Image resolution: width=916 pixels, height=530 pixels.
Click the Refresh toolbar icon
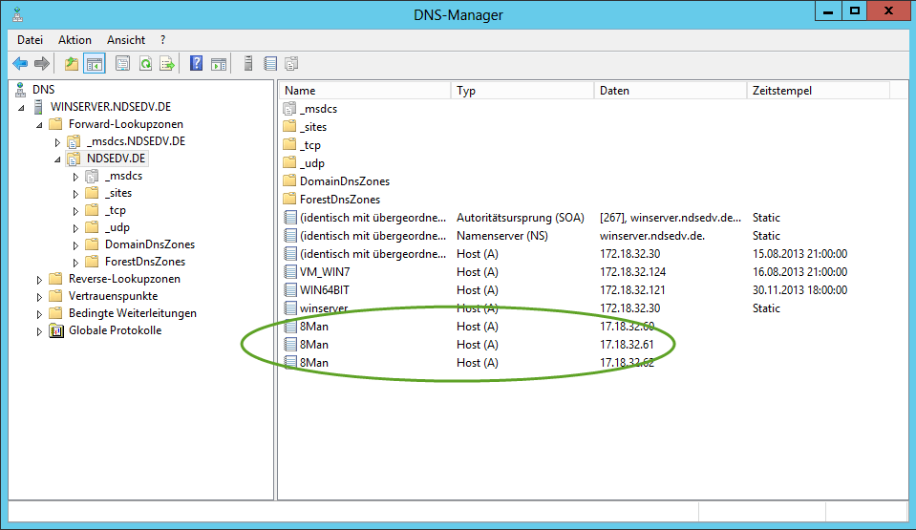[x=145, y=64]
